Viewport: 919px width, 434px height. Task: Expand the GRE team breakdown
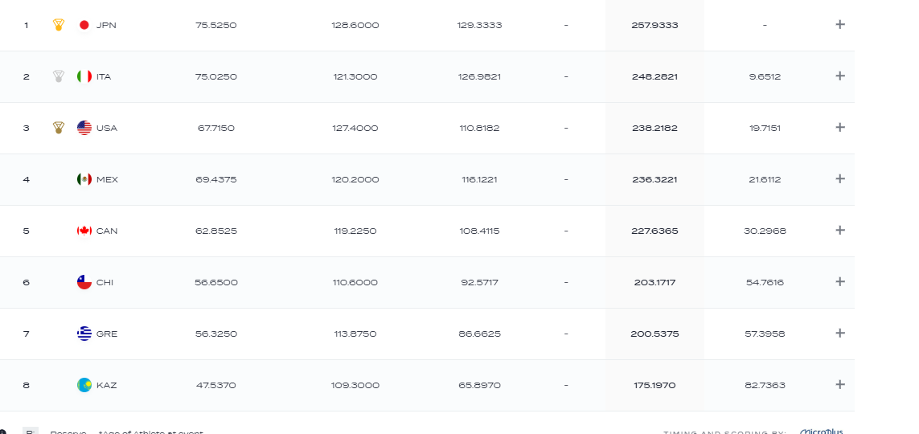click(840, 334)
